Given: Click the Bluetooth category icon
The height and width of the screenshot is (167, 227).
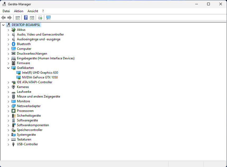Looking at the screenshot, I should coord(13,44).
